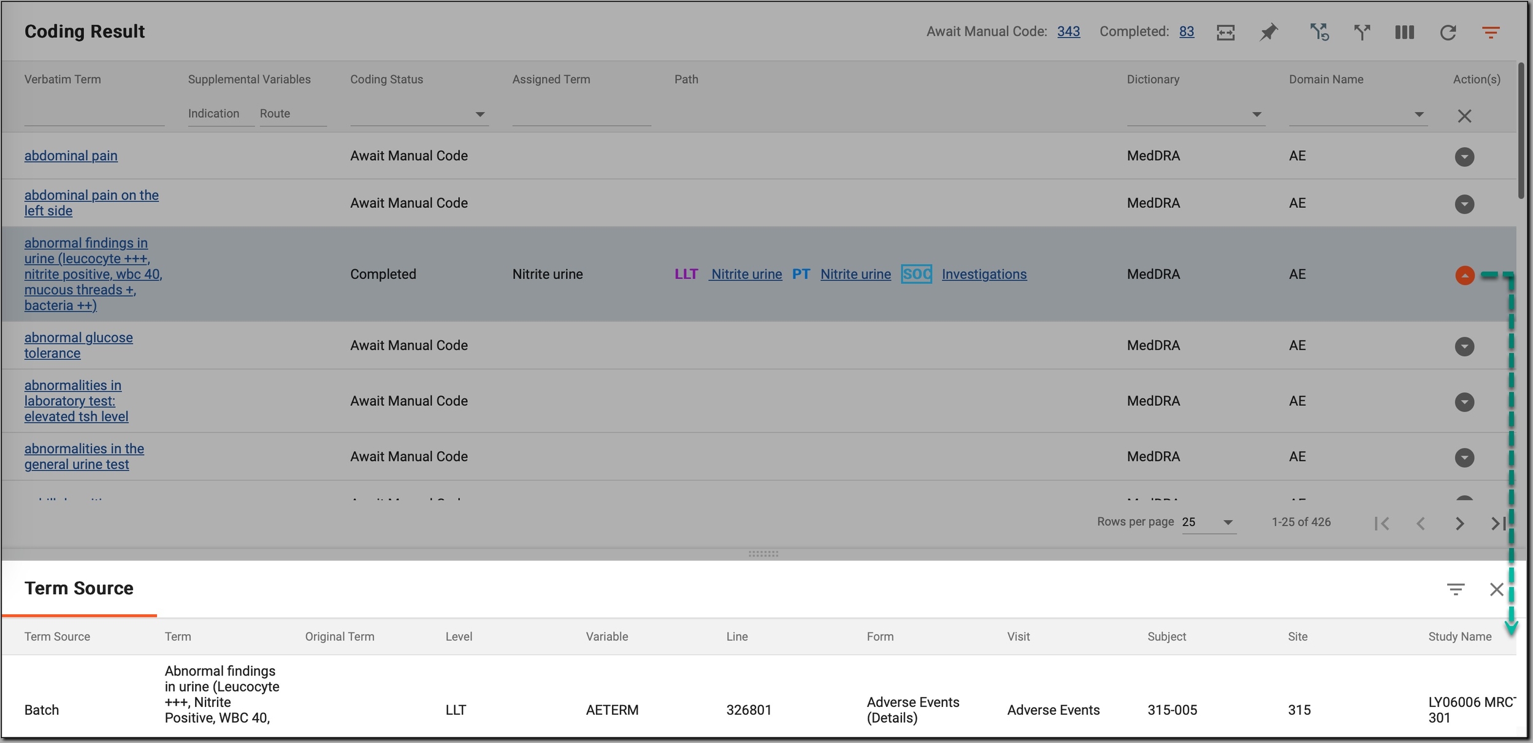
Task: Click the purple LLT label in Path
Action: click(686, 274)
